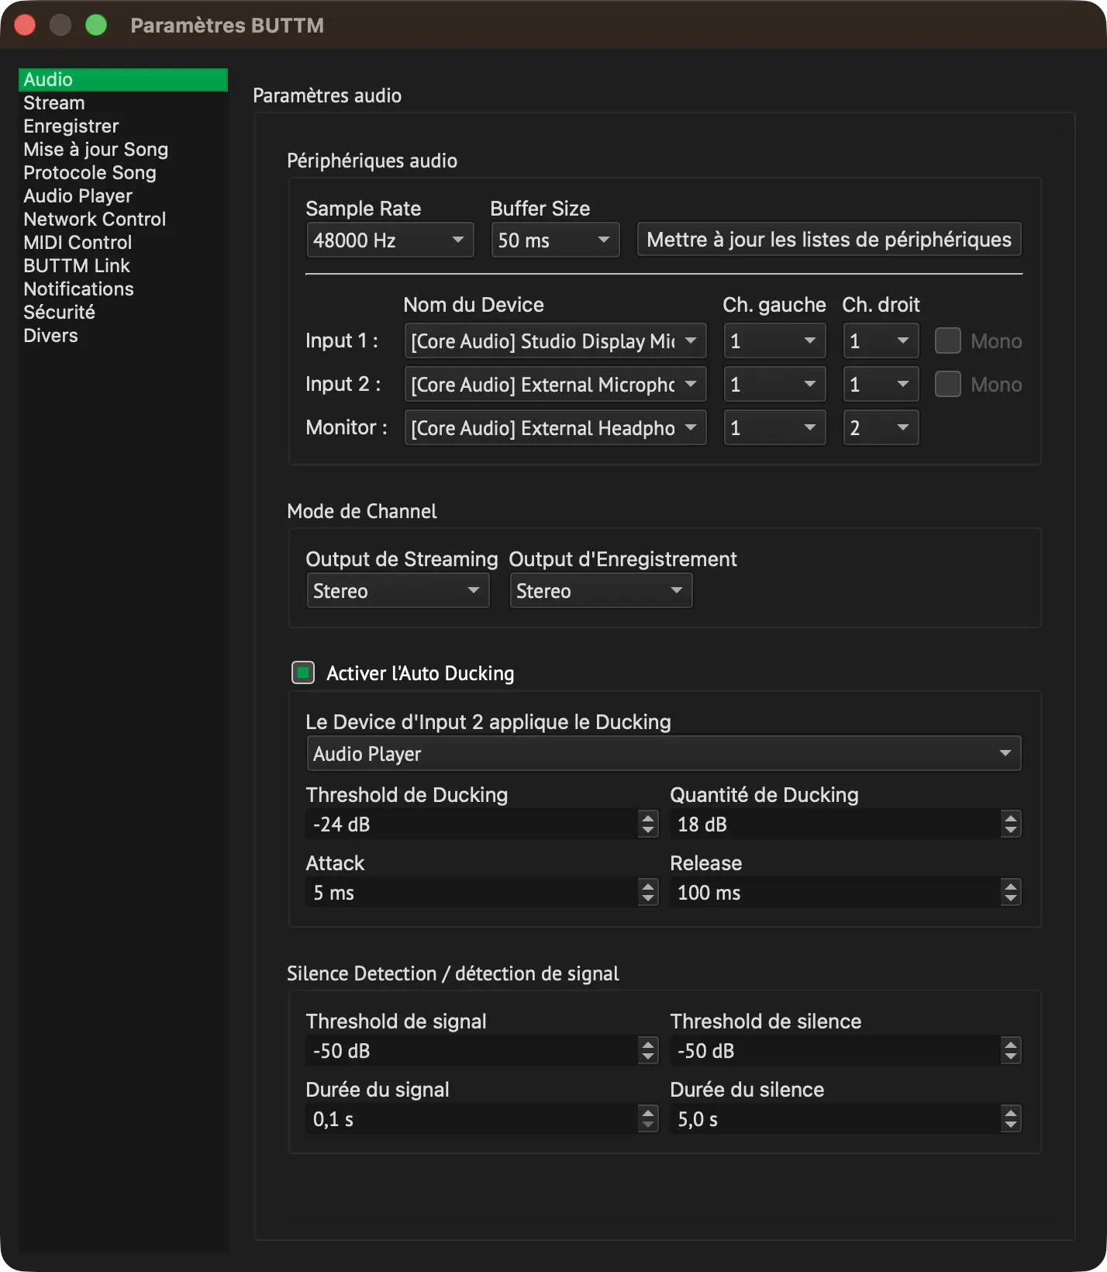The width and height of the screenshot is (1107, 1272).
Task: Open Output d'Enregistrement channel dropdown
Action: 601,591
